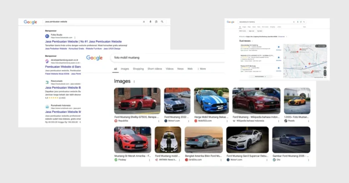The width and height of the screenshot is (349, 183).
Task: Start voice search in website search window
Action: tap(150, 22)
